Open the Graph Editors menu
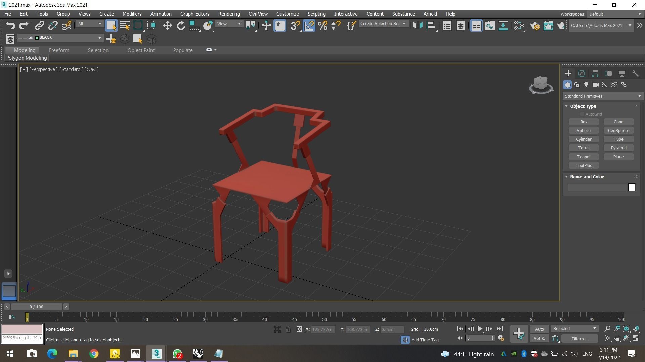The height and width of the screenshot is (362, 645). point(195,14)
